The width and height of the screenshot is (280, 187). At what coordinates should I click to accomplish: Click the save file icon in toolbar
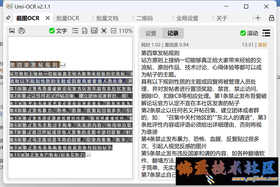point(84,31)
